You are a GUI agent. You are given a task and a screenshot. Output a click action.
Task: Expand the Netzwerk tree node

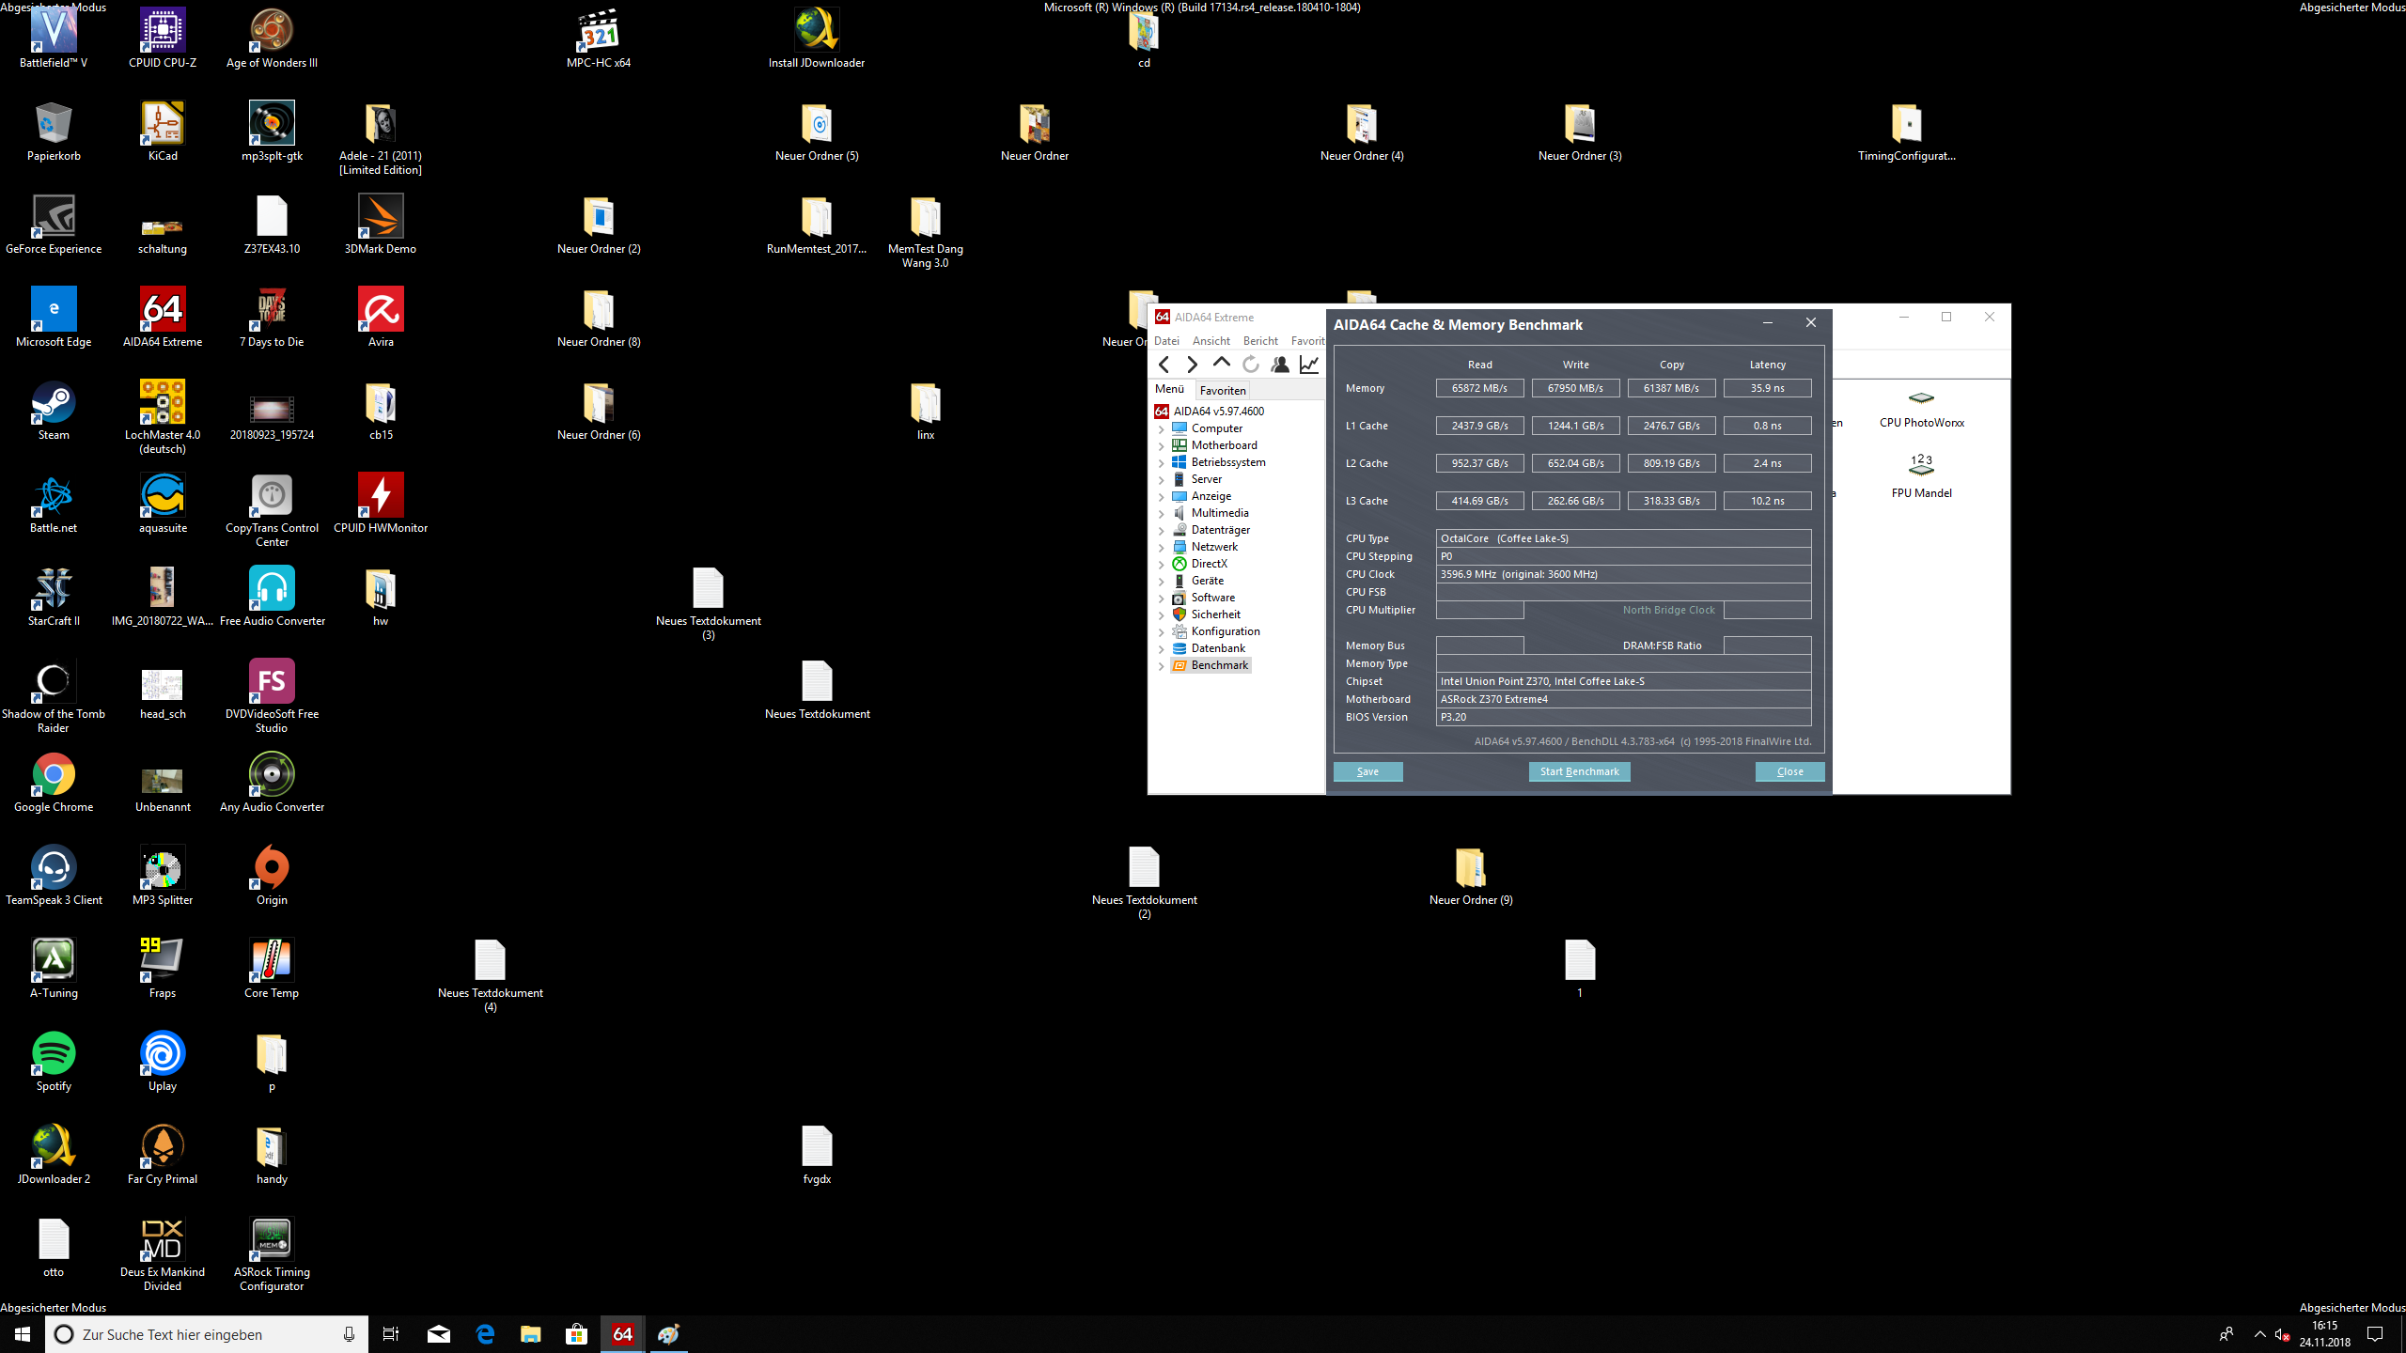[x=1162, y=547]
